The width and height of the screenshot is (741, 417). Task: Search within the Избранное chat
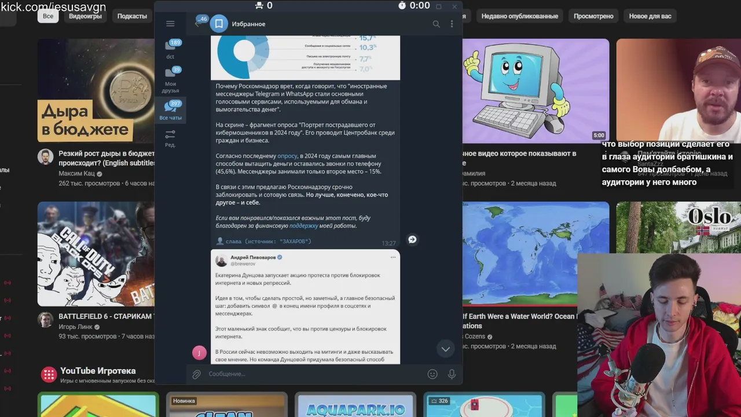click(436, 24)
